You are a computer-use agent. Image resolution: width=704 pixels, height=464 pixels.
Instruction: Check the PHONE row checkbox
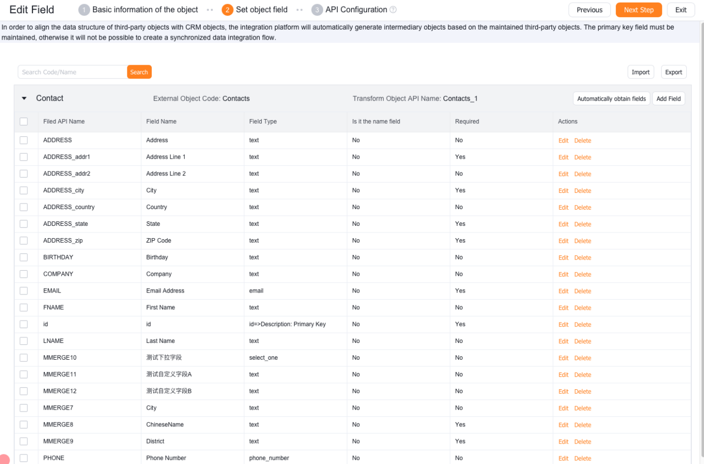23,458
